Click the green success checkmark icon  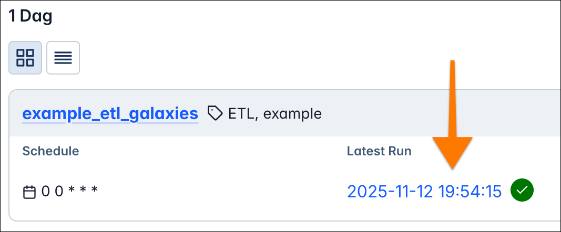point(523,191)
